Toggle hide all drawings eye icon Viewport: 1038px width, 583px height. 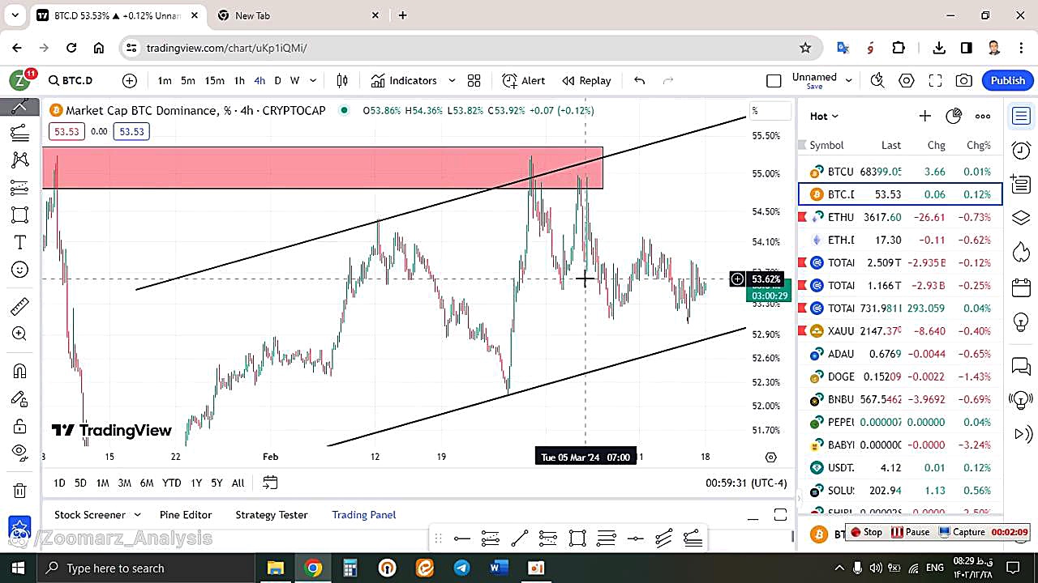tap(19, 453)
